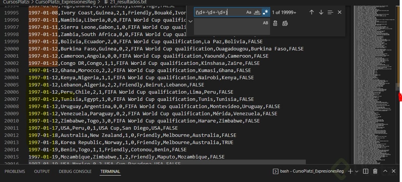Click line number 20005 in gutter
Viewport: 402px width, 182px height.
tap(11, 85)
